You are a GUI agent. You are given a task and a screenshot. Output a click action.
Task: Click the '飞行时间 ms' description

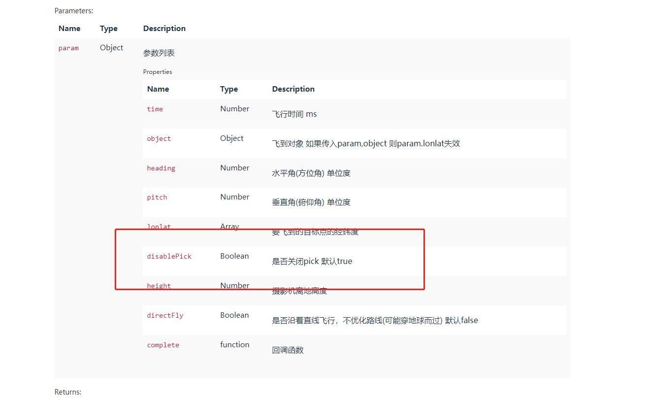pyautogui.click(x=294, y=114)
